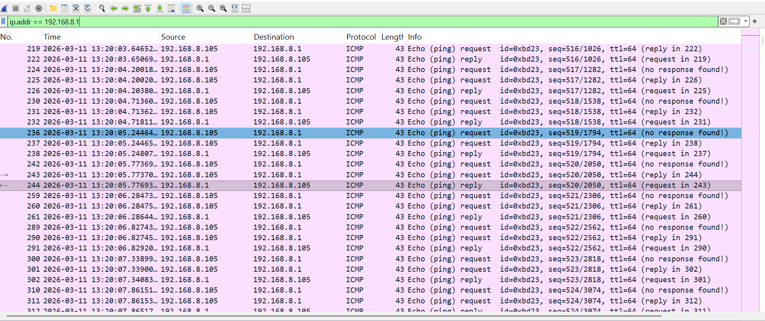
Task: Sort packets by the Time column header
Action: pyautogui.click(x=100, y=37)
